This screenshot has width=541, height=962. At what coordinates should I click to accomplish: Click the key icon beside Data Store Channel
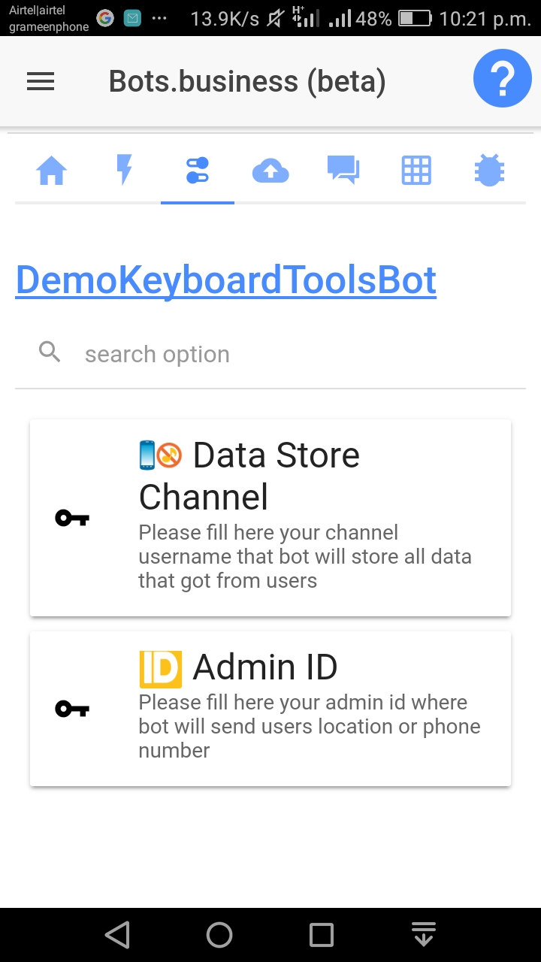tap(72, 518)
